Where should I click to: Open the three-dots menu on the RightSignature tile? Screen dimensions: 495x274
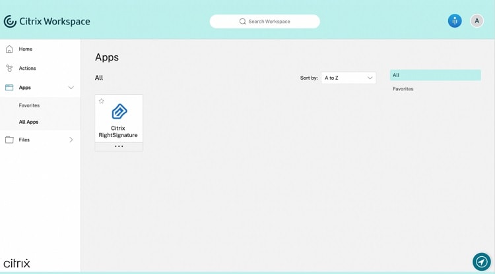coord(119,146)
